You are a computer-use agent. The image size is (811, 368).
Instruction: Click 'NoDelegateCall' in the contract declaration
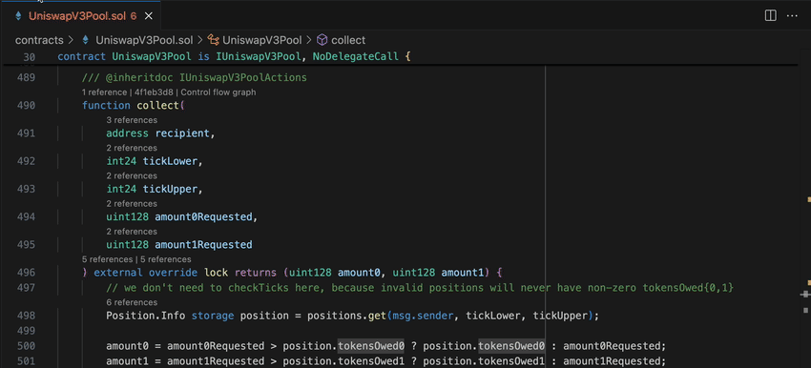click(x=355, y=56)
